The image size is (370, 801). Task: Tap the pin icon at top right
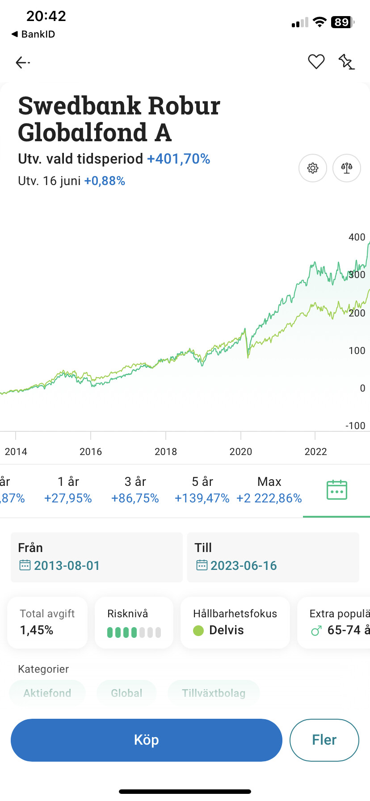coord(346,62)
